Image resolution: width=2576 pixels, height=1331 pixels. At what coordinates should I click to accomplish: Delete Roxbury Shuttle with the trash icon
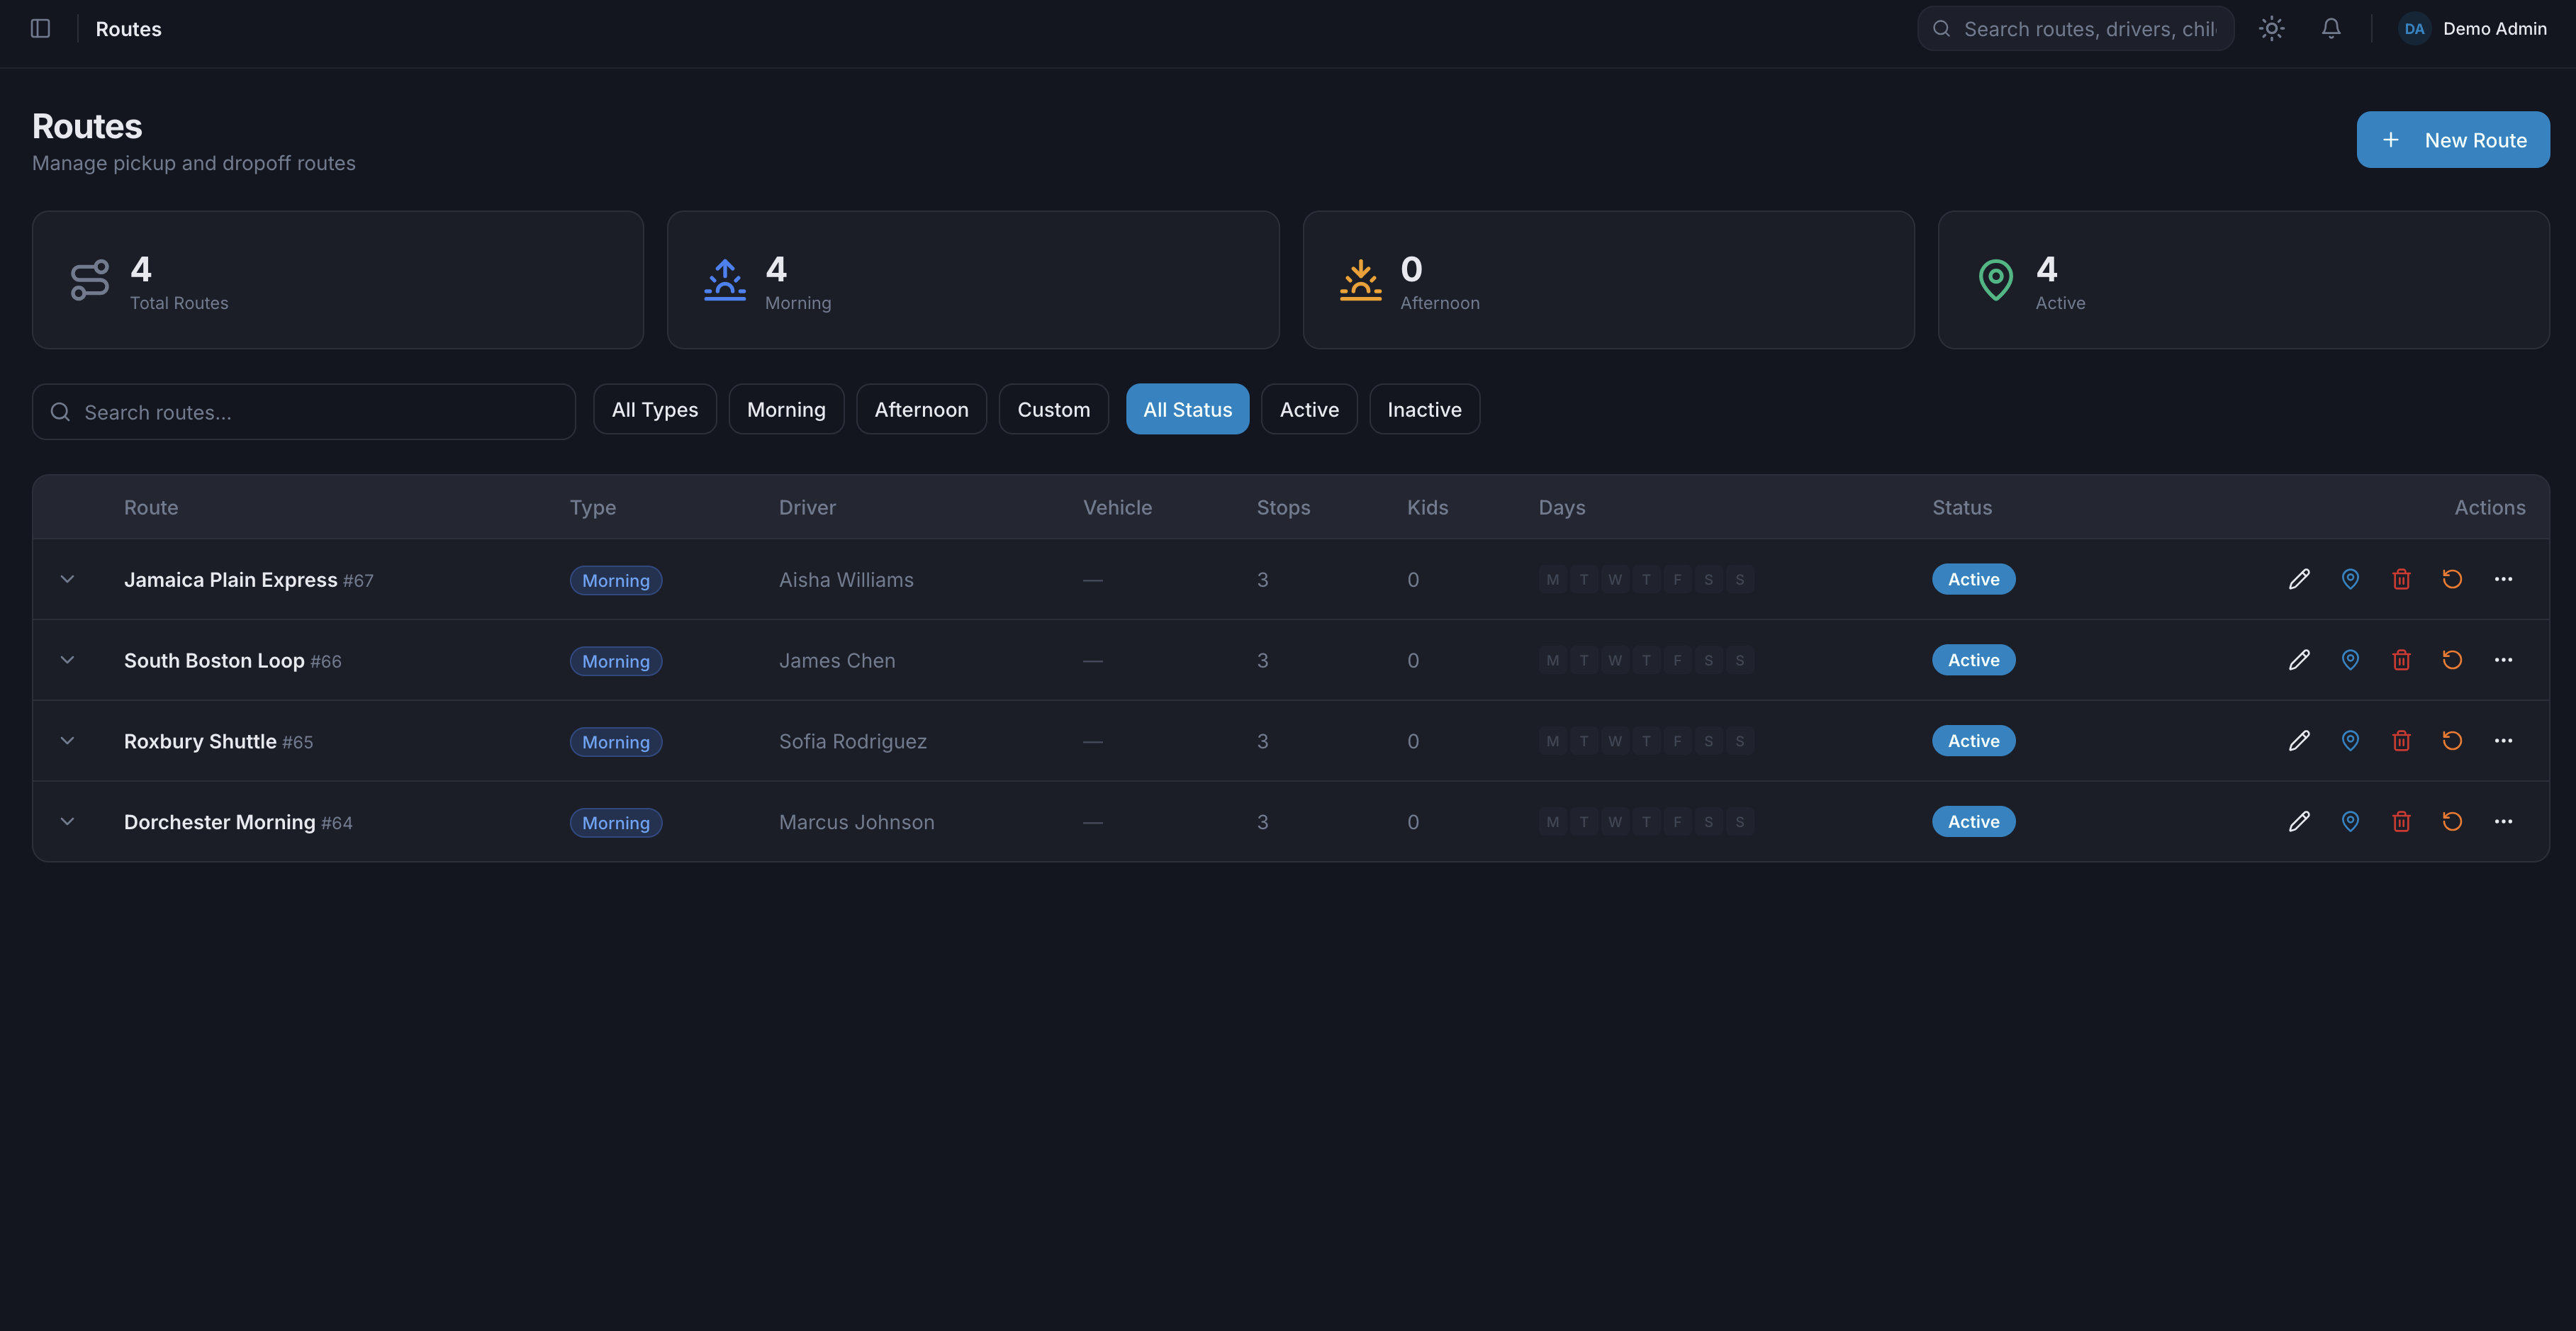(x=2401, y=741)
